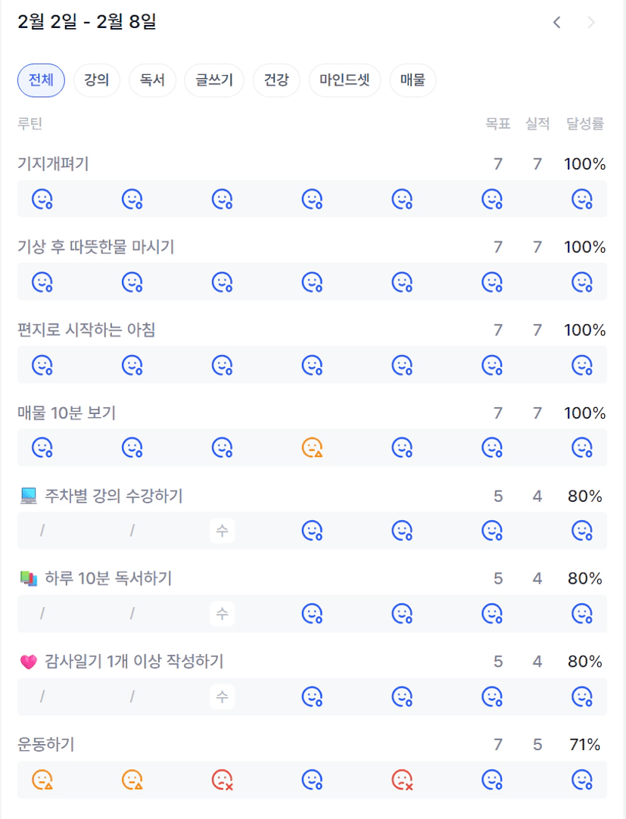Screen dimensions: 626x819
Task: Click the 달성률 column header
Action: [x=585, y=124]
